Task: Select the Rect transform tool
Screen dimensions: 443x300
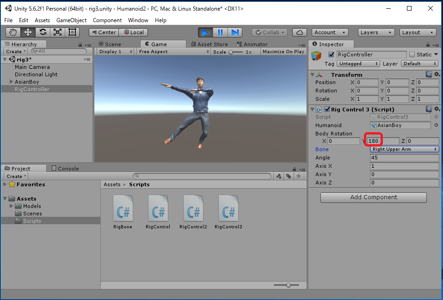Action: (72, 32)
